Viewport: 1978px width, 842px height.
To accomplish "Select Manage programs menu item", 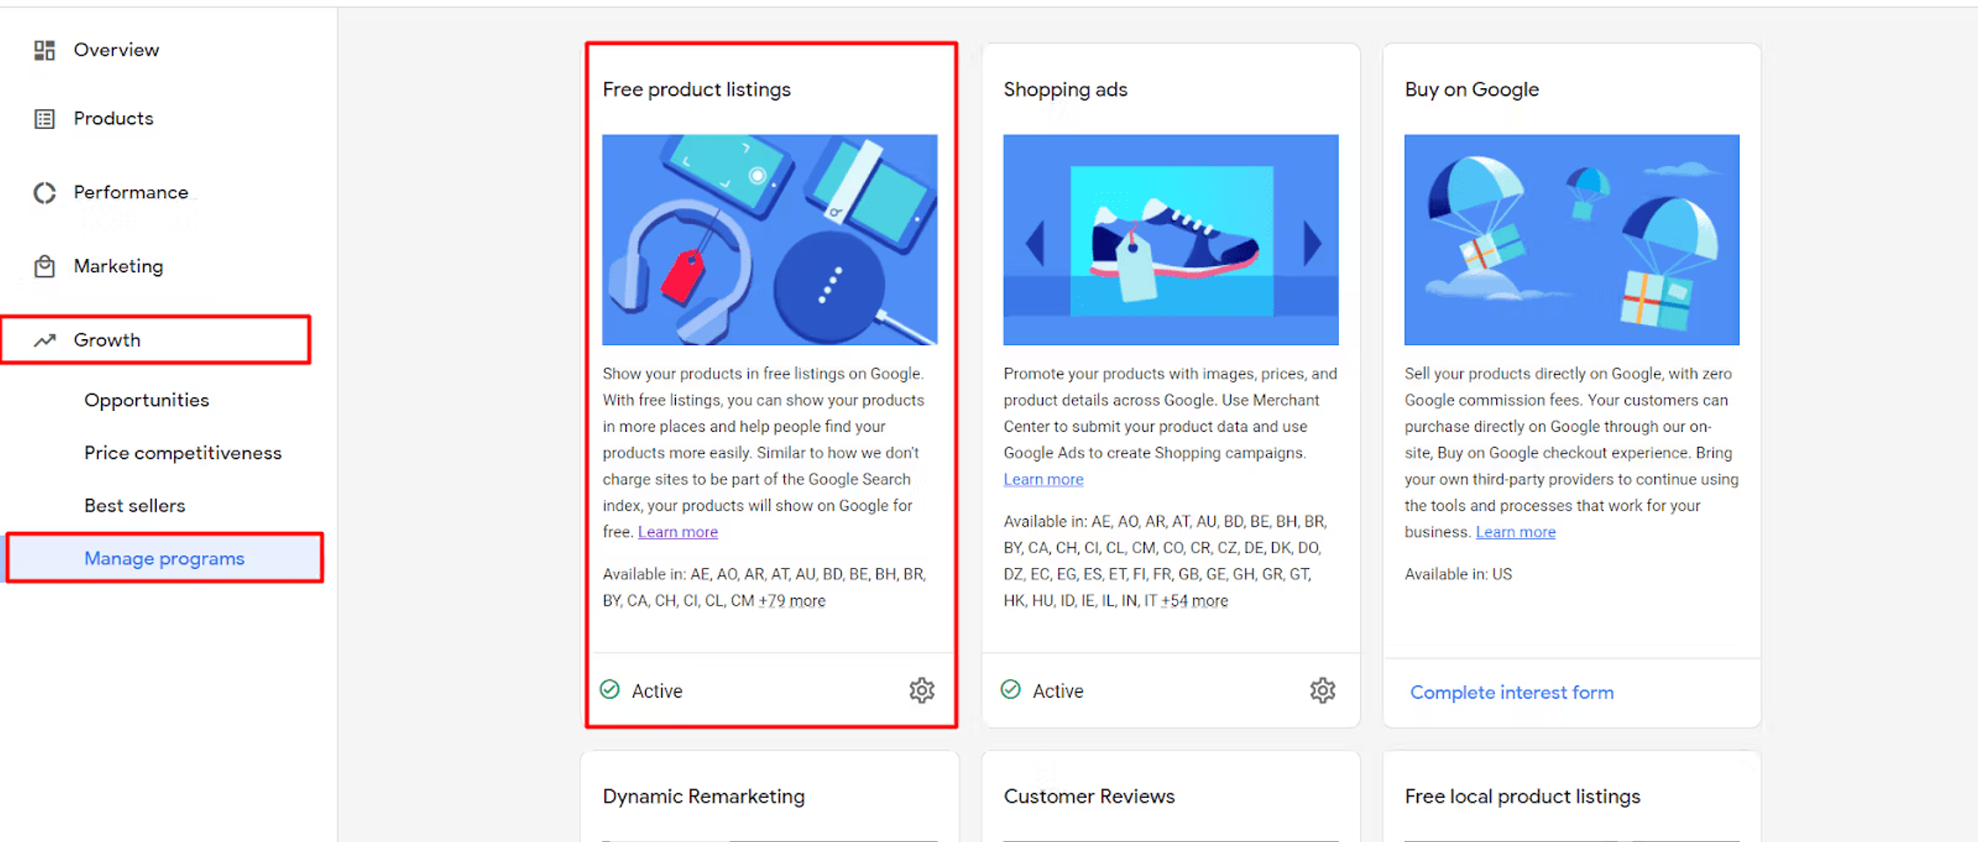I will tap(164, 558).
